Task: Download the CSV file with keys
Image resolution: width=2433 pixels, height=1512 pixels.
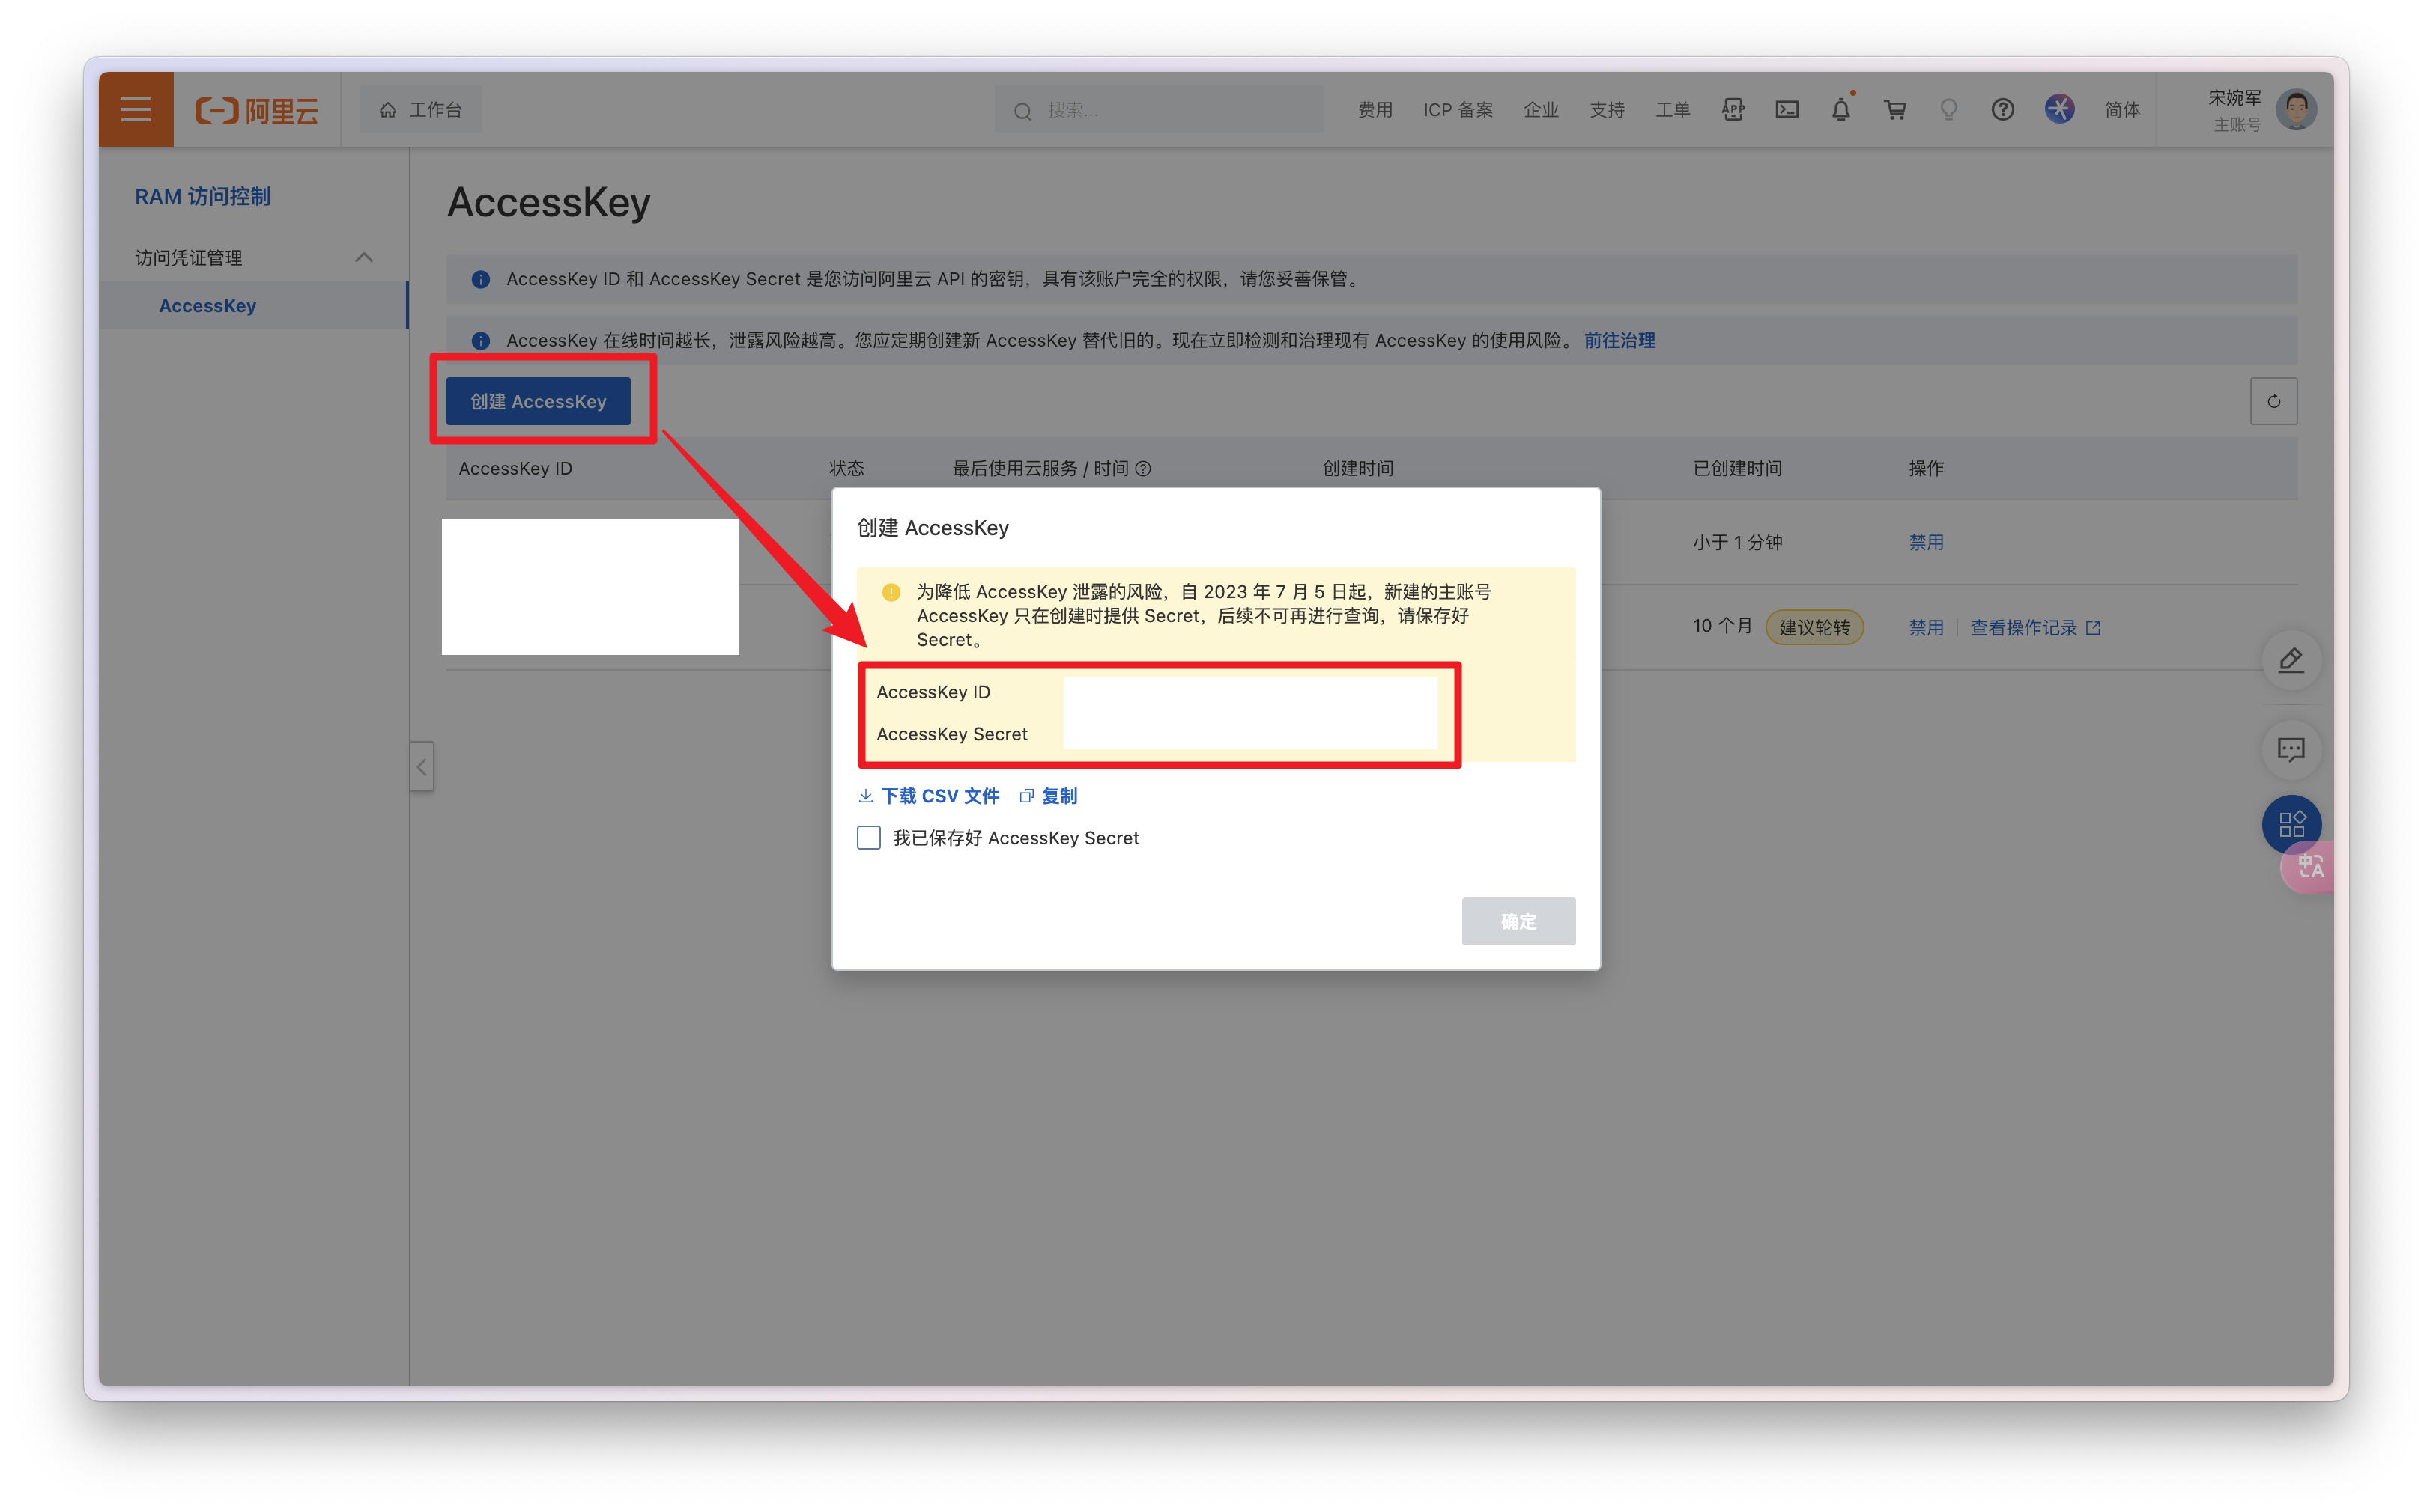Action: [x=928, y=796]
